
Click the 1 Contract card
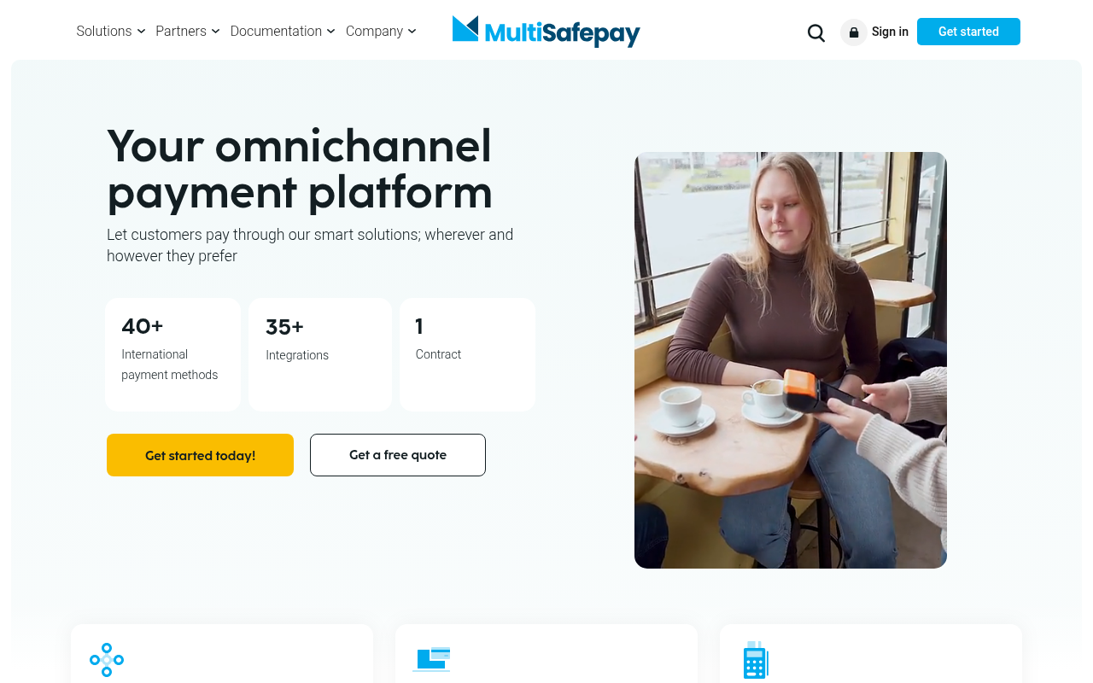(x=467, y=354)
